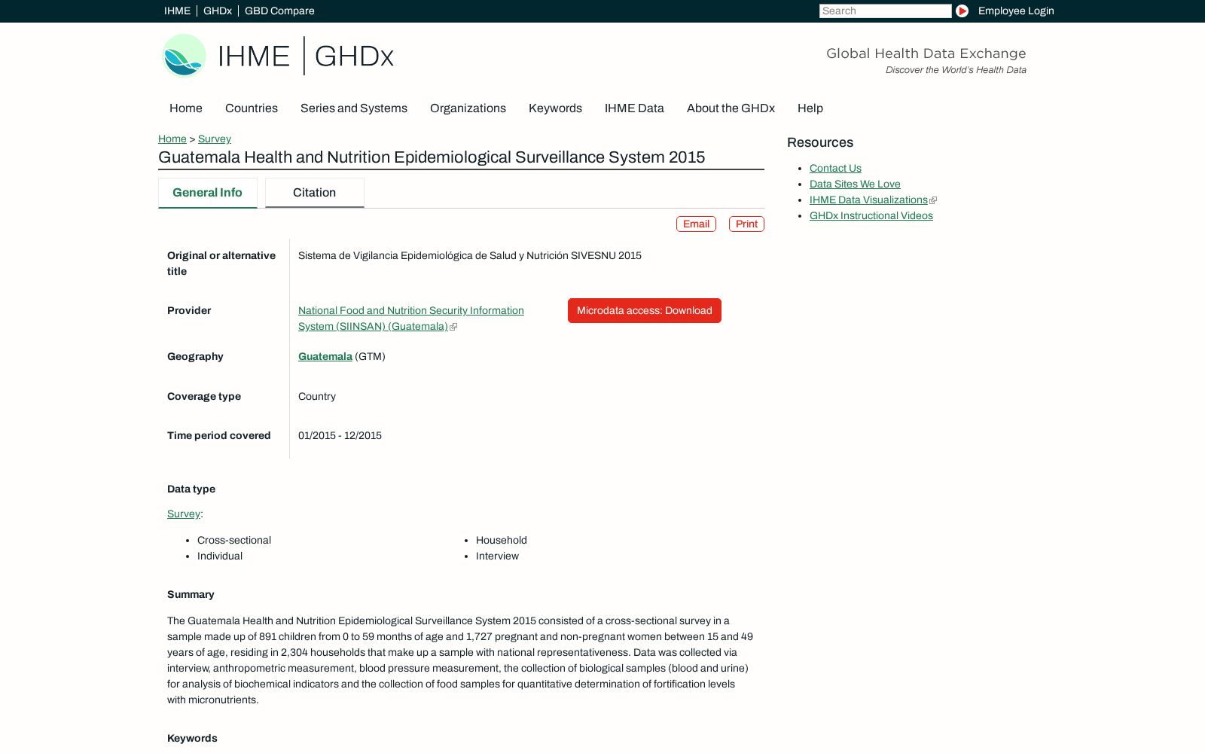The image size is (1205, 753).
Task: Open the Survey data type link
Action: 184,514
